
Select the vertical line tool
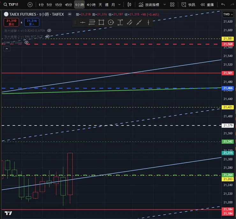[x=148, y=22]
